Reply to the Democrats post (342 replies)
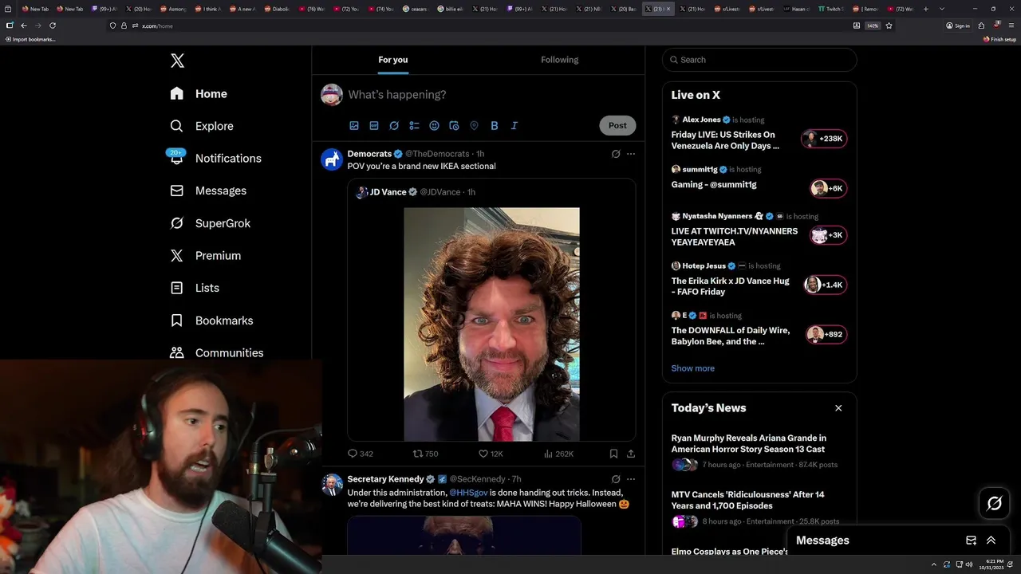This screenshot has height=574, width=1021. click(x=361, y=454)
